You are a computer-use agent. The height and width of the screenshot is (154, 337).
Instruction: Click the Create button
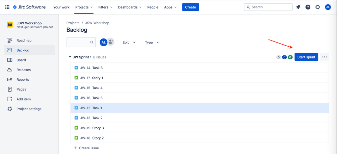coord(190,7)
